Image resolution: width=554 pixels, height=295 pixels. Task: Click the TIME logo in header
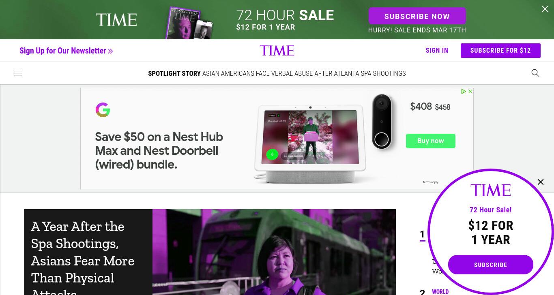click(277, 51)
